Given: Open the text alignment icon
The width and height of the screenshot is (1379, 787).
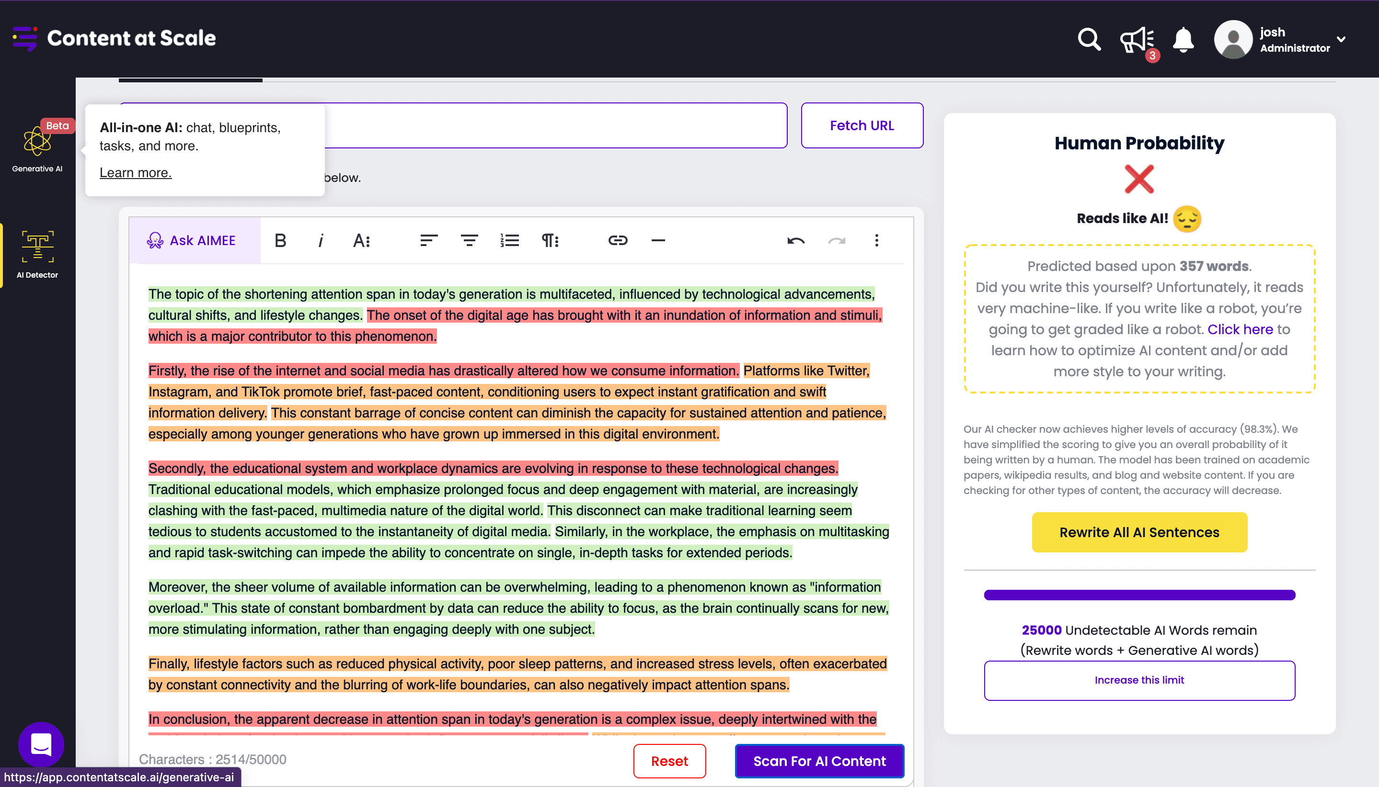Looking at the screenshot, I should point(428,240).
